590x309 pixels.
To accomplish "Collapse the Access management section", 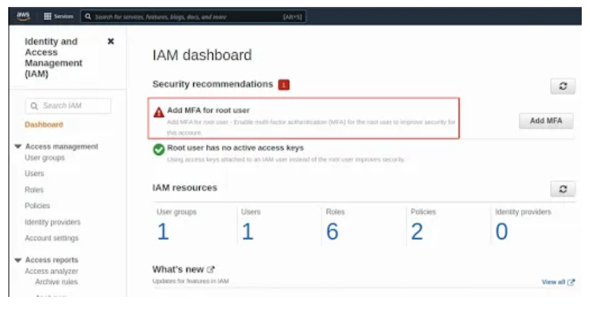I will click(18, 146).
